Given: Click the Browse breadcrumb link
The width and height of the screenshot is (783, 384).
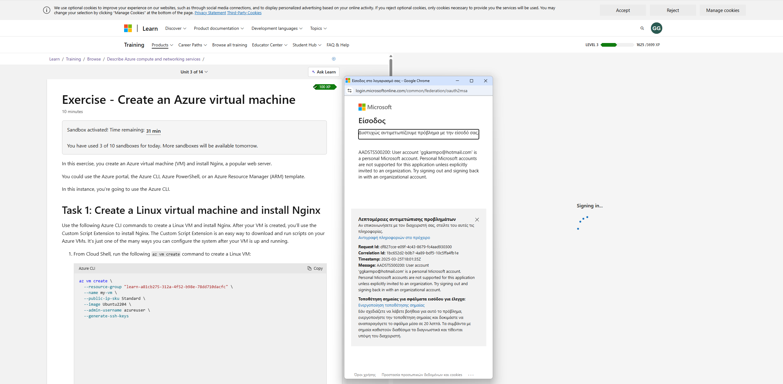Looking at the screenshot, I should (x=94, y=59).
